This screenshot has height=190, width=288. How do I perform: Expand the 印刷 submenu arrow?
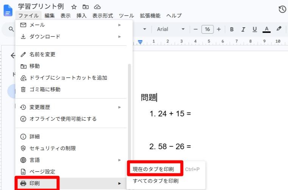(120, 184)
